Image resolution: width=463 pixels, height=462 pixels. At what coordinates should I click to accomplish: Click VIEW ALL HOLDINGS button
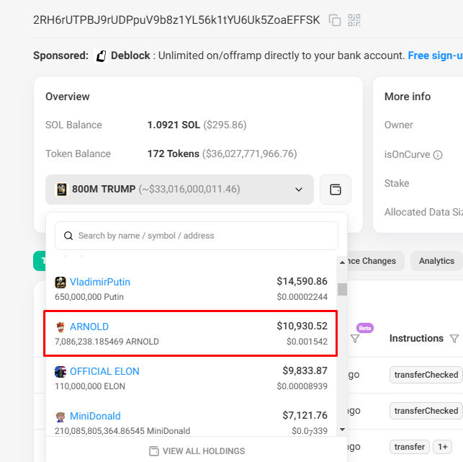(197, 450)
